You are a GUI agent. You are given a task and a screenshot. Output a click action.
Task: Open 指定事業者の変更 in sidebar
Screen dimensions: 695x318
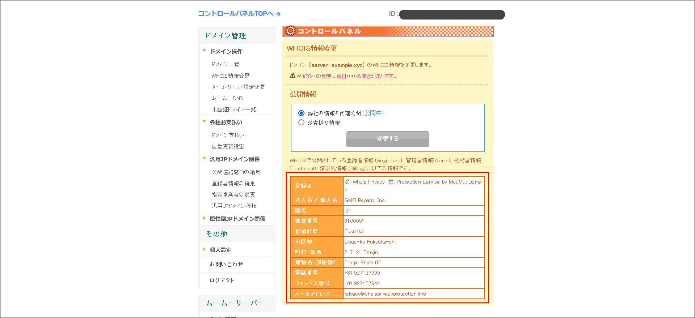233,194
